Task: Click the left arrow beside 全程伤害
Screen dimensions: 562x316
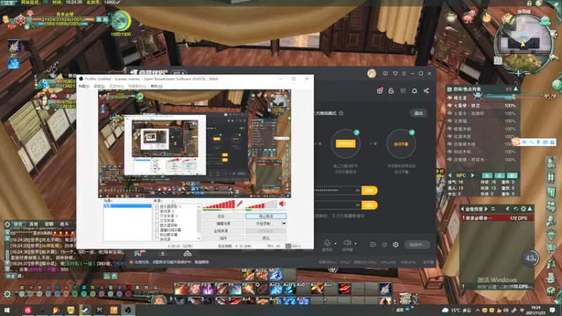Action: [x=462, y=209]
